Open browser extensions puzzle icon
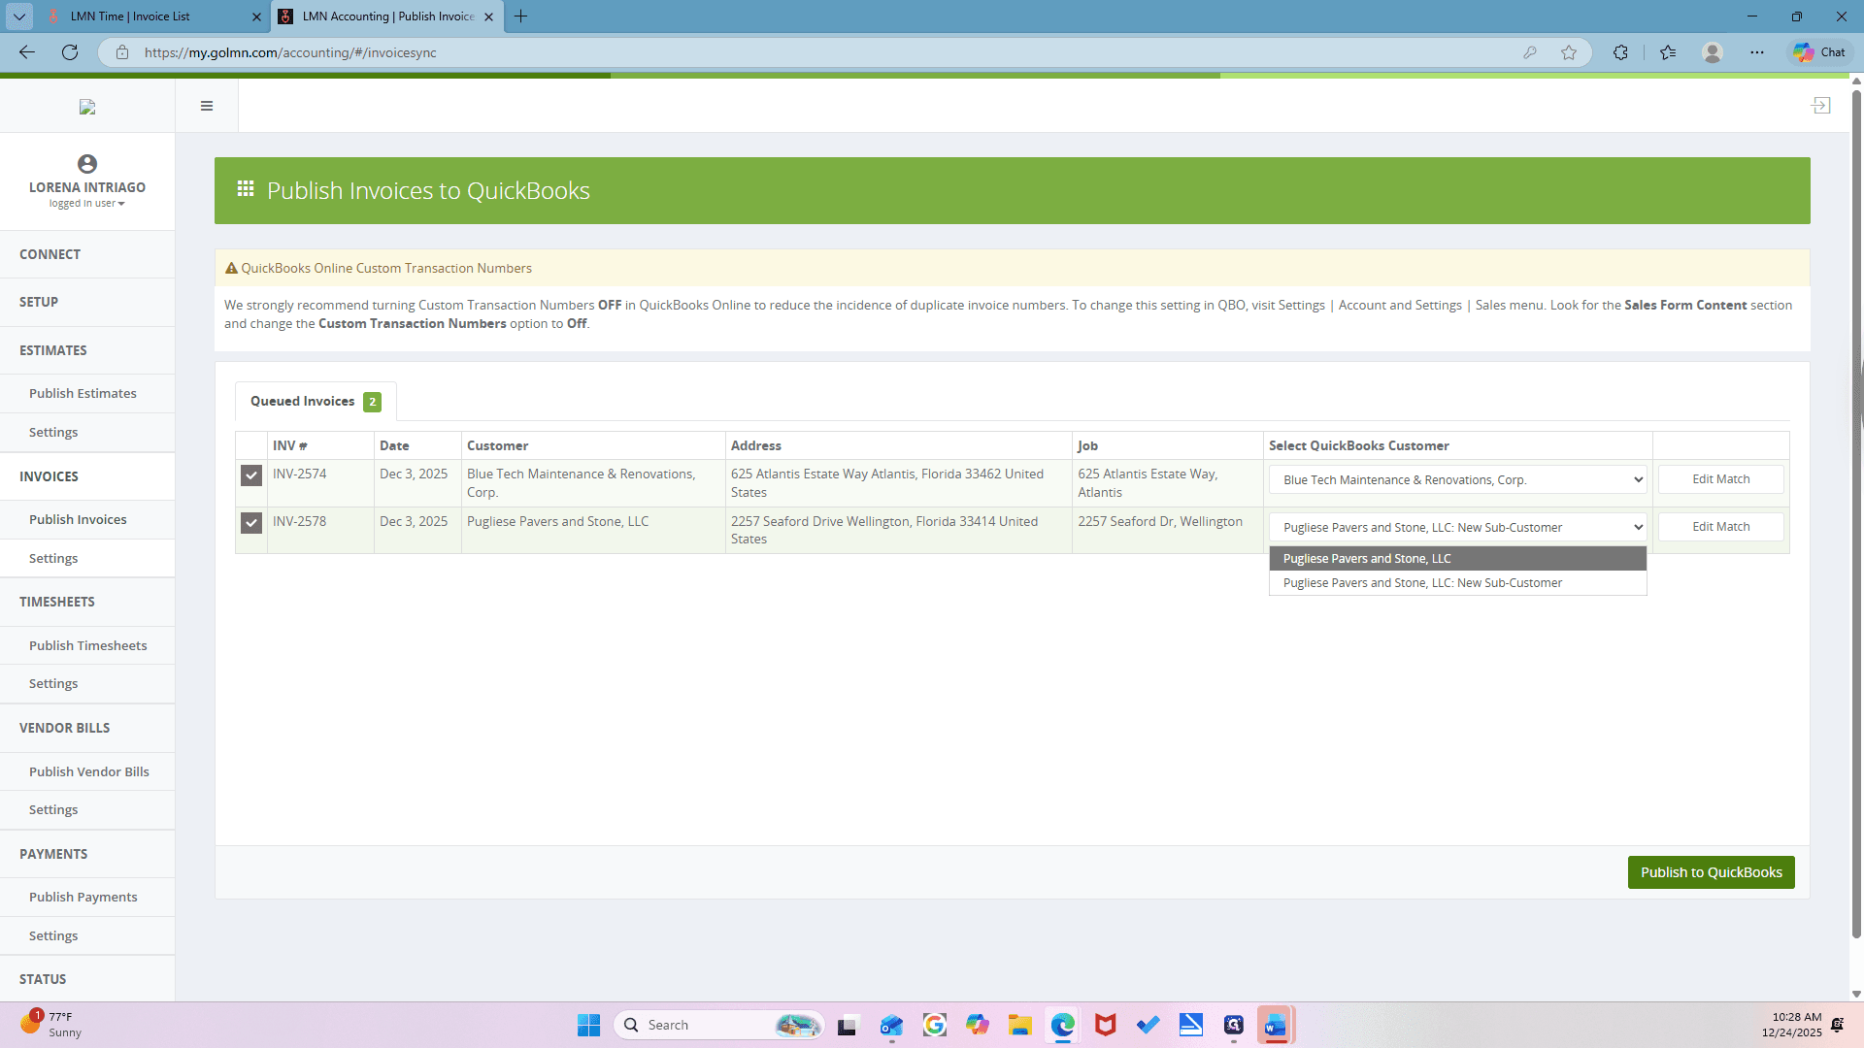The width and height of the screenshot is (1864, 1048). coord(1620,52)
